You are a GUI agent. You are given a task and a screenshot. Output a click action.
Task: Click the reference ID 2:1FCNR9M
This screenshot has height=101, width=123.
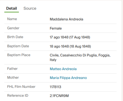click(x=59, y=96)
